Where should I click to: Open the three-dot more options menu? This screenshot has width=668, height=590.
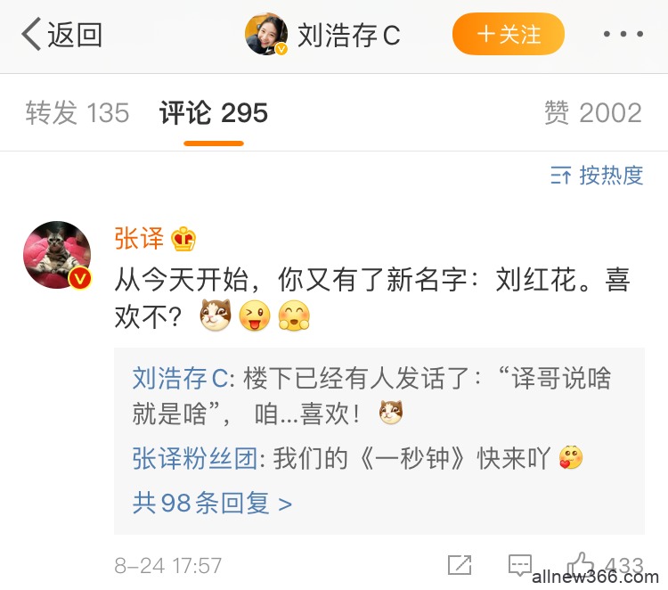(x=623, y=34)
